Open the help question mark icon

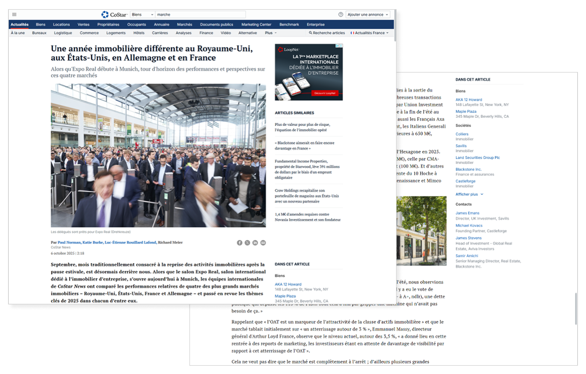click(x=341, y=15)
